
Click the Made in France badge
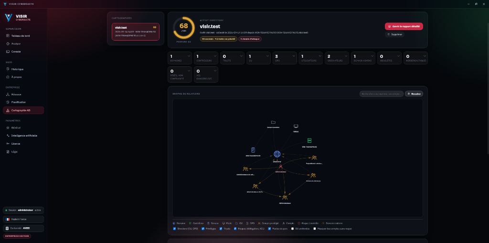[x=23, y=219]
